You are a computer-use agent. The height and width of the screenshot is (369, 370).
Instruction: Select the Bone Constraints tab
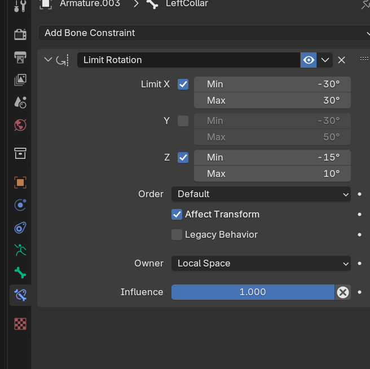coord(20,295)
